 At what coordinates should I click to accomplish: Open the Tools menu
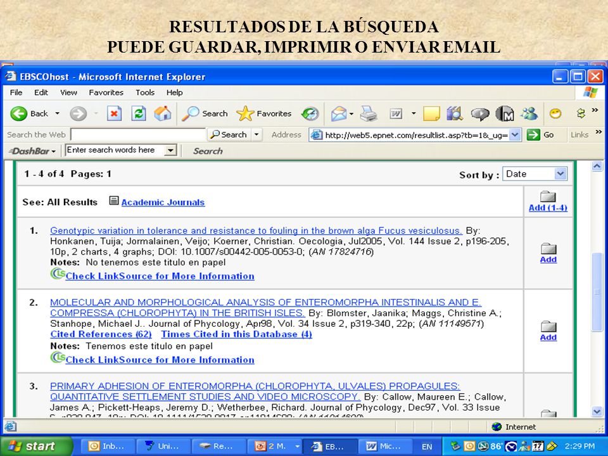click(x=145, y=92)
